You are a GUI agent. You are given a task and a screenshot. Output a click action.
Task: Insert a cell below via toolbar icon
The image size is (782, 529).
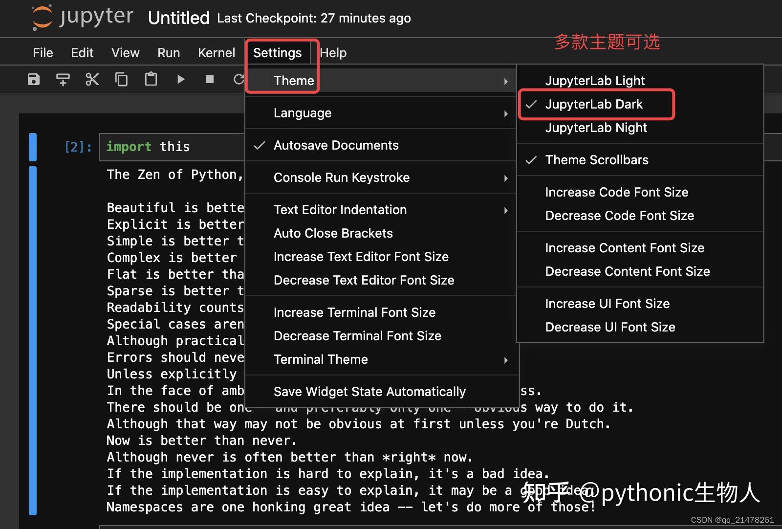click(63, 79)
